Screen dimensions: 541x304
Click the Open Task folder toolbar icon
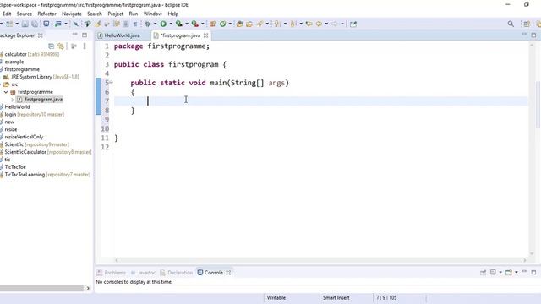(249, 24)
